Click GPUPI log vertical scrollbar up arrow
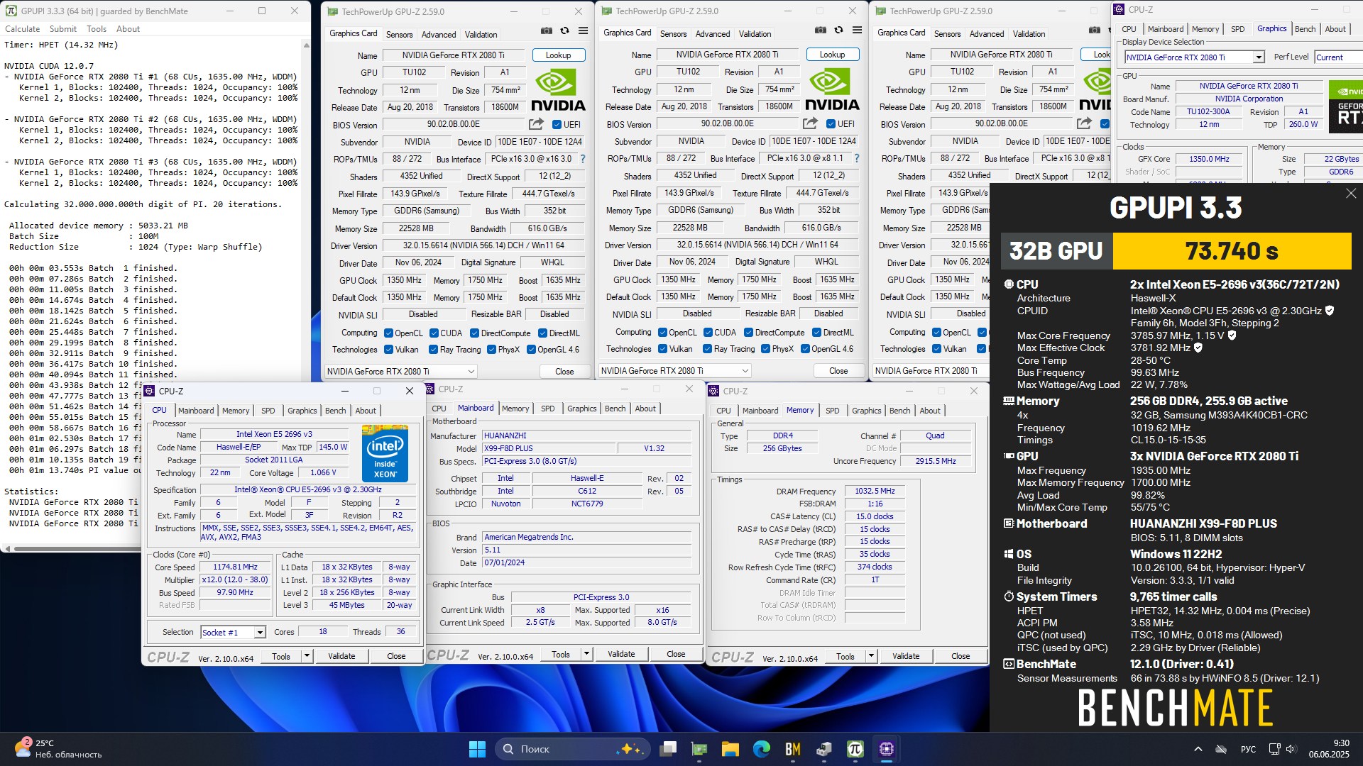Image resolution: width=1363 pixels, height=766 pixels. (306, 45)
